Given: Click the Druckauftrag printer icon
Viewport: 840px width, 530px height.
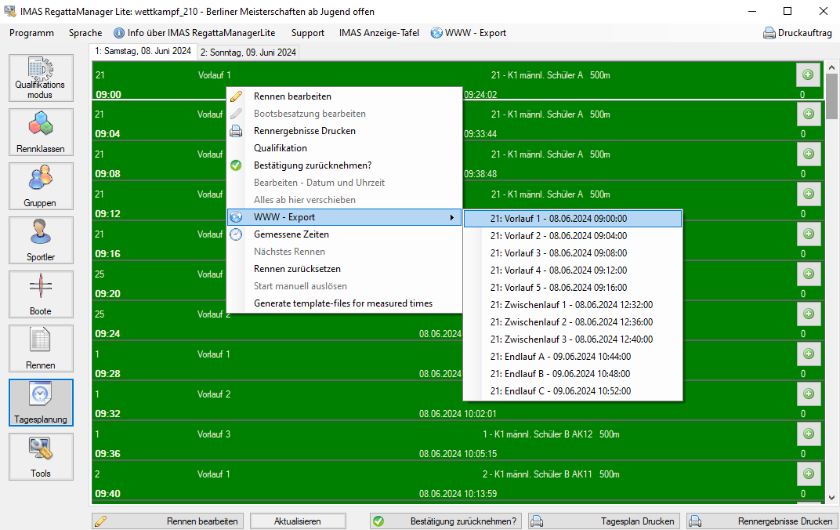Looking at the screenshot, I should click(x=769, y=33).
